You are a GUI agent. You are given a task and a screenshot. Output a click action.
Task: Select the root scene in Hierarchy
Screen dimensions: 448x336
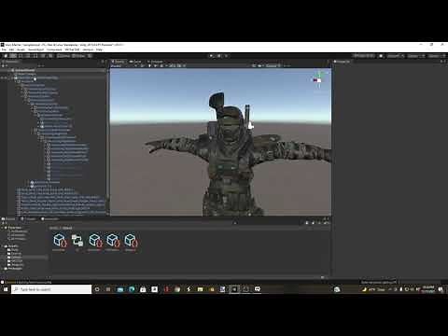25,70
